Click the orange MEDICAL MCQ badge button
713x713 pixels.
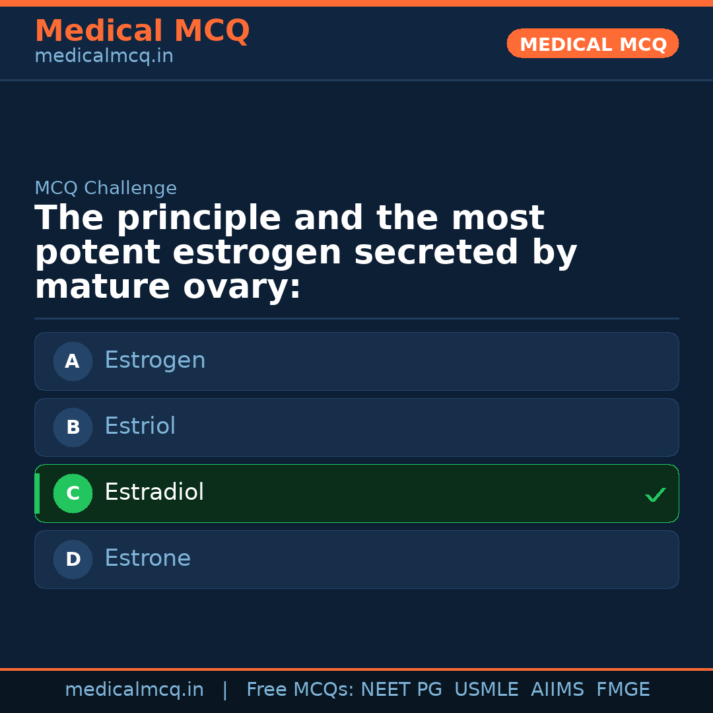click(592, 44)
